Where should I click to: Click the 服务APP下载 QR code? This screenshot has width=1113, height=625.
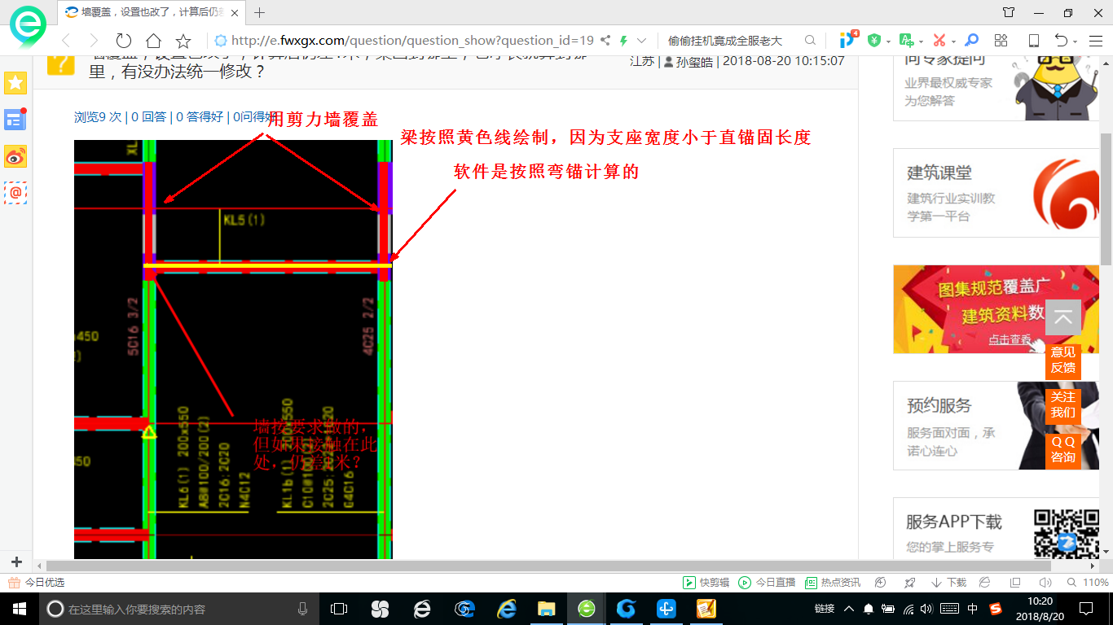(1067, 534)
